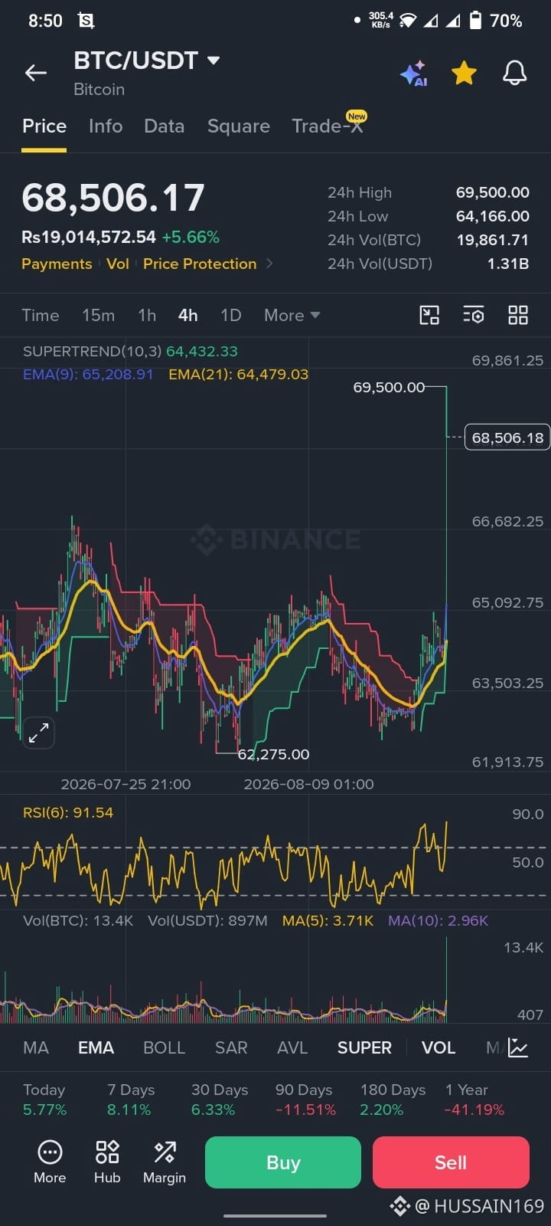Tap the large 68,506.17 price
Viewport: 551px width, 1226px height.
[113, 198]
